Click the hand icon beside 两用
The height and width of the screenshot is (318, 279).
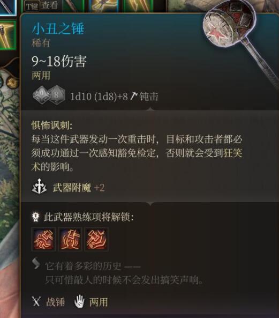(x=79, y=301)
